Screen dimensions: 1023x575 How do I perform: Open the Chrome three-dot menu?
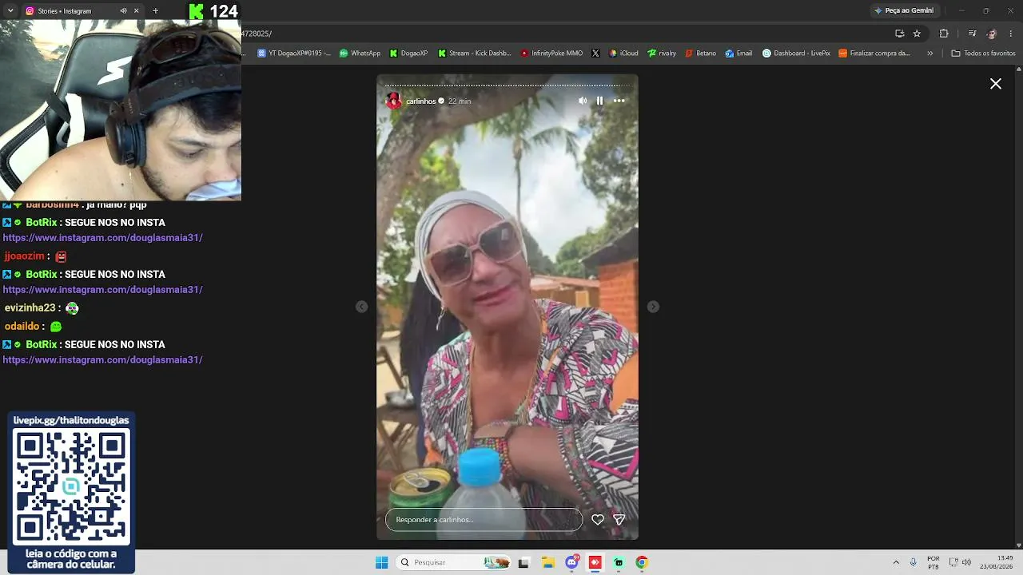coord(1011,34)
